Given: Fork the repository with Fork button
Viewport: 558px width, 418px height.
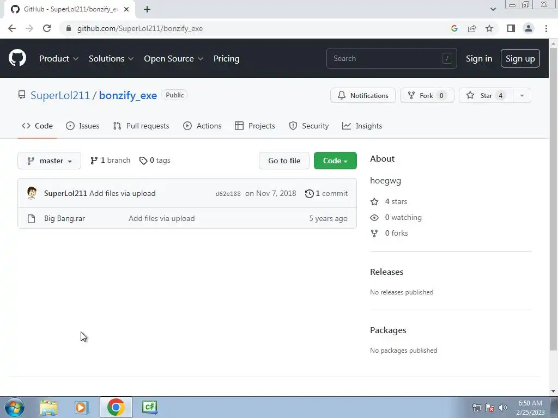Looking at the screenshot, I should point(427,95).
